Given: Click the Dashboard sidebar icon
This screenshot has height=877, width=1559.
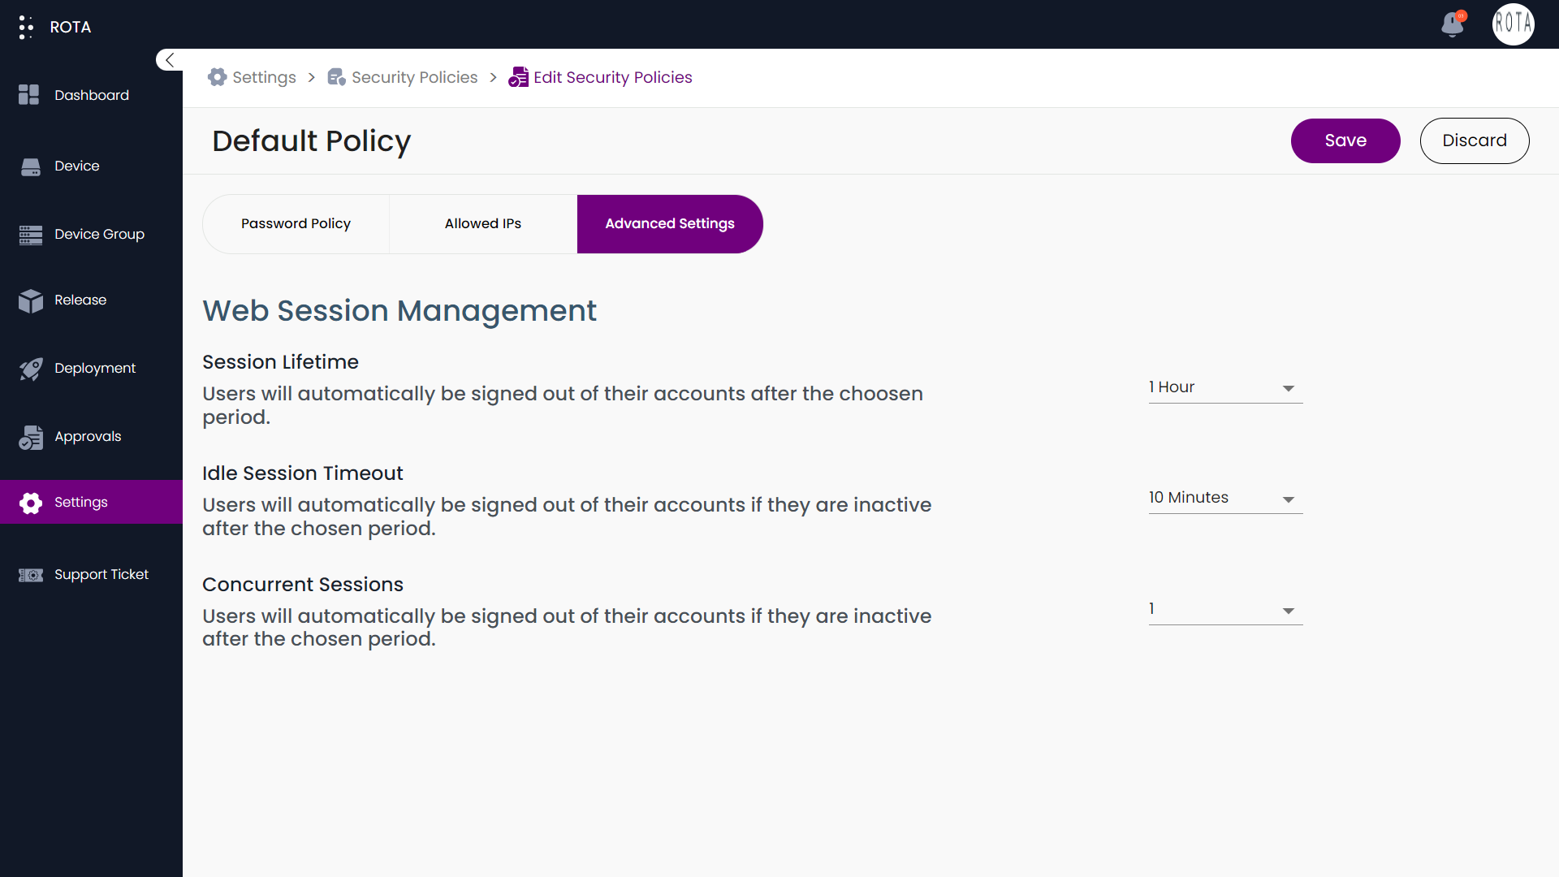Looking at the screenshot, I should pyautogui.click(x=31, y=95).
